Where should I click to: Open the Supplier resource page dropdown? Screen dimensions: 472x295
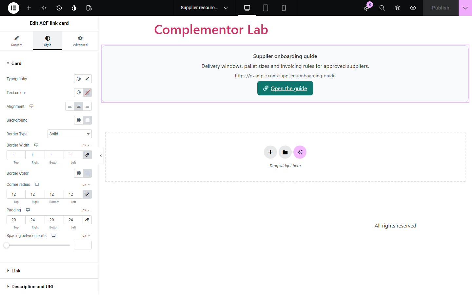point(205,8)
